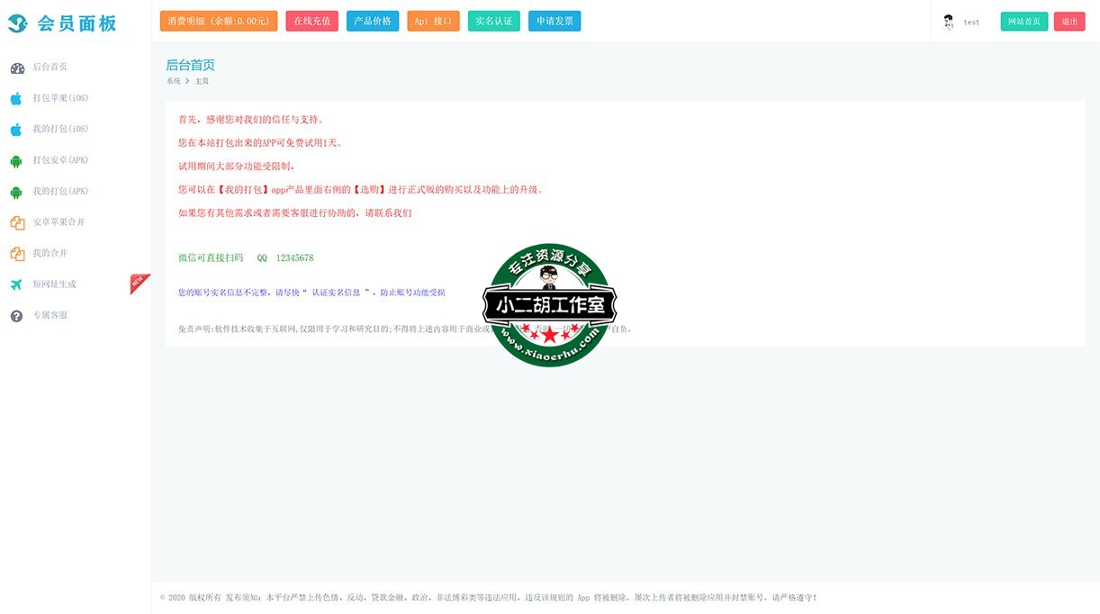
Task: Click the dashboard gauge icon for 后台首页
Action: [x=17, y=68]
